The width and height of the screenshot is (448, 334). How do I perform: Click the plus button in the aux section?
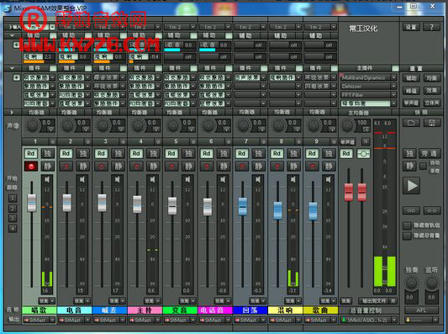point(16,45)
